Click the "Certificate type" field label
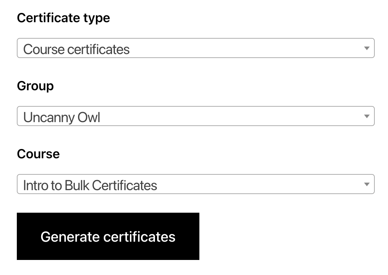Screen dimensions: 388x275 (63, 18)
